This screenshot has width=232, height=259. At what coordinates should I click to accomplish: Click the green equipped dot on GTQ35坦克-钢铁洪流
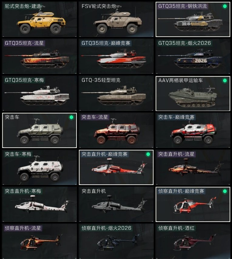[x=225, y=6]
